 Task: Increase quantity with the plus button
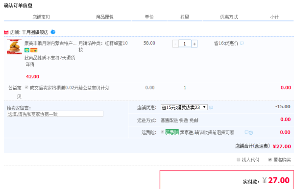194,44
